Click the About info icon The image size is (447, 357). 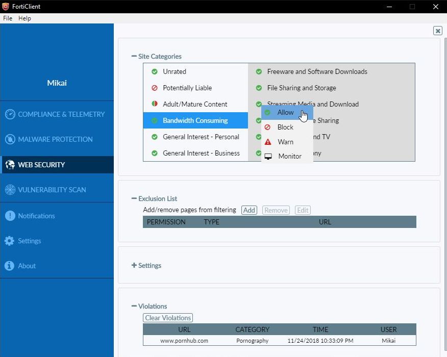coord(10,266)
